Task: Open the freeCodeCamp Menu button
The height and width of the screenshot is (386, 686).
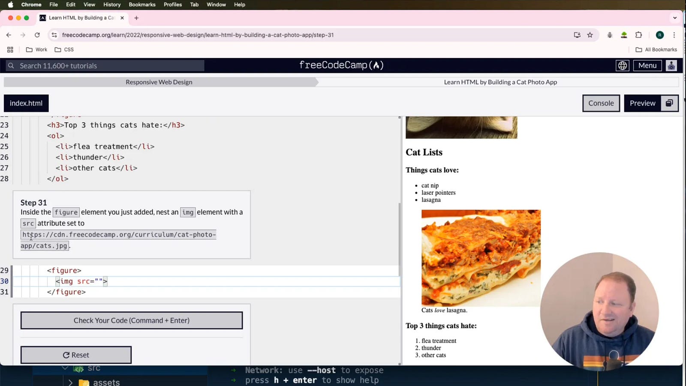Action: point(647,66)
